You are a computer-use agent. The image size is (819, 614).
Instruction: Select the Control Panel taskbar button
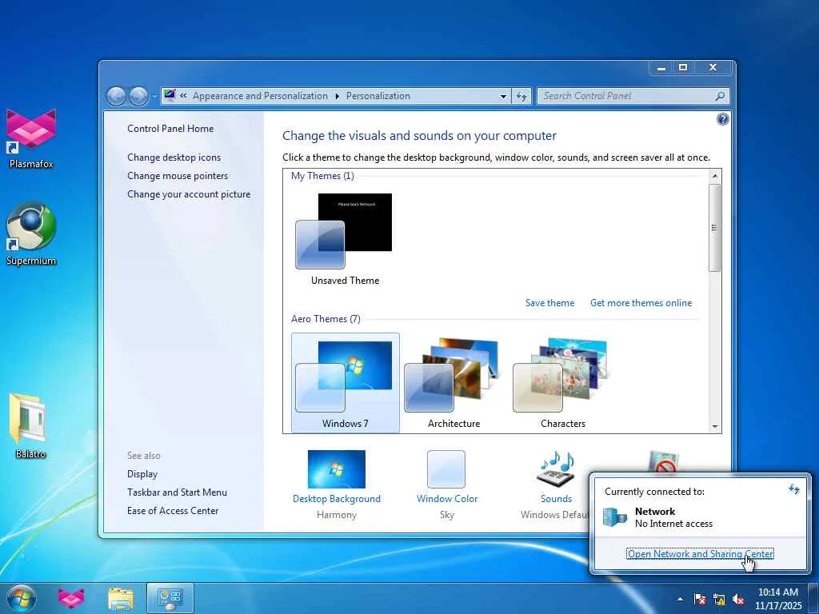170,598
